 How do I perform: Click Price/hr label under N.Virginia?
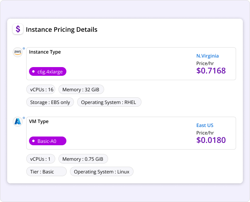point(205,63)
